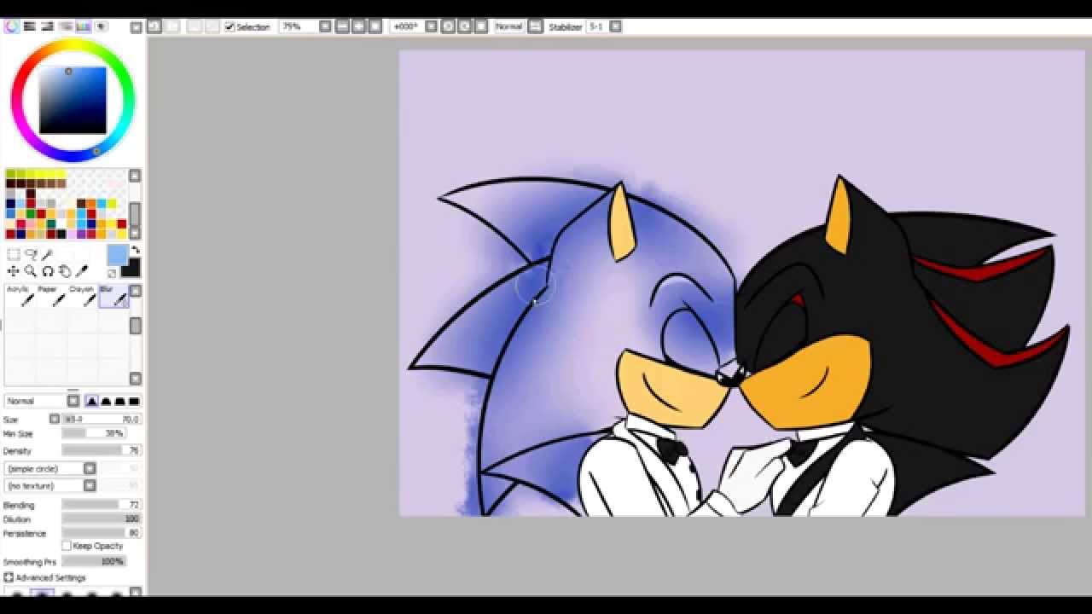This screenshot has width=1092, height=614.
Task: Click the undo button in top toolbar
Action: click(154, 26)
